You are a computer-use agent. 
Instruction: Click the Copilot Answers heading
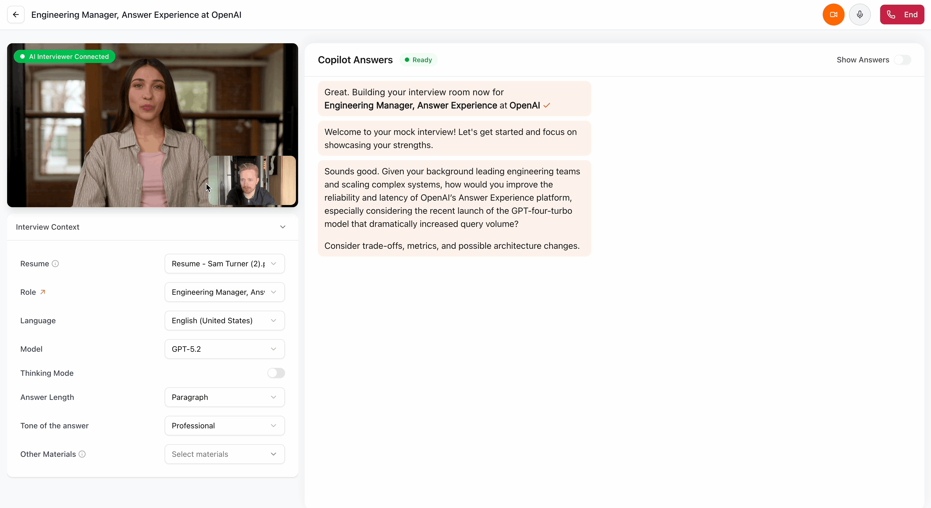point(355,60)
